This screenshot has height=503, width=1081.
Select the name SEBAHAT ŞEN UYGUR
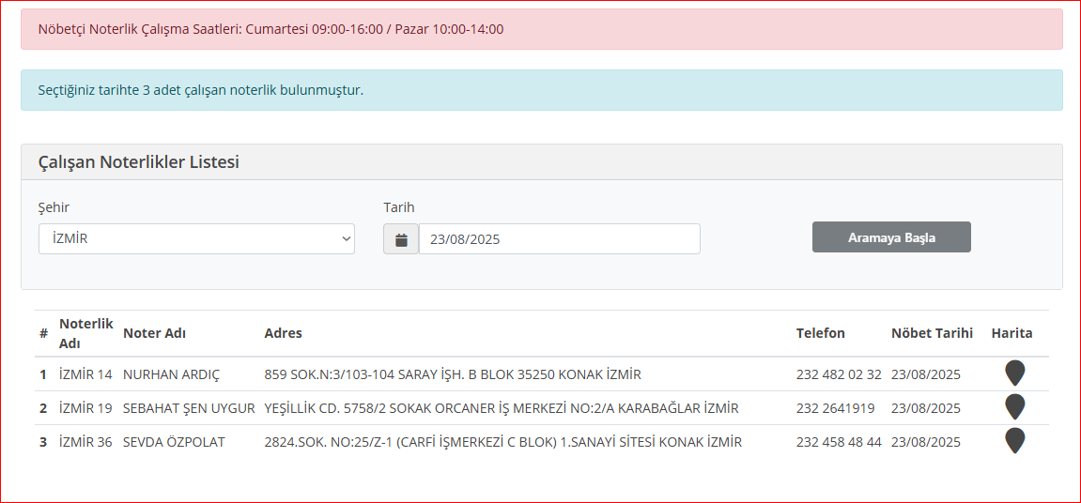pos(189,408)
